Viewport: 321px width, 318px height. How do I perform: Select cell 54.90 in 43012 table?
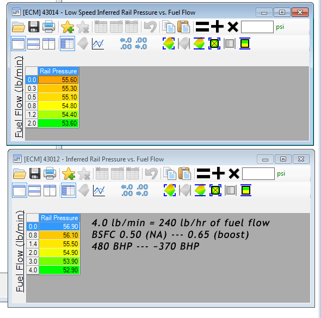pyautogui.click(x=59, y=253)
